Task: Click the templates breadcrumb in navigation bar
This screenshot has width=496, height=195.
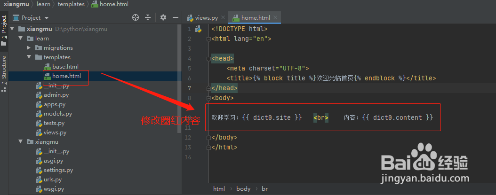Action: coord(71,4)
